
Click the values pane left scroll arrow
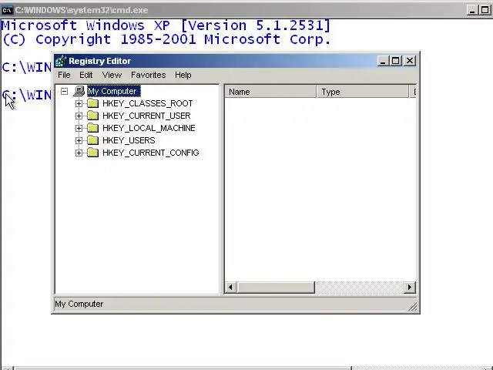(231, 287)
